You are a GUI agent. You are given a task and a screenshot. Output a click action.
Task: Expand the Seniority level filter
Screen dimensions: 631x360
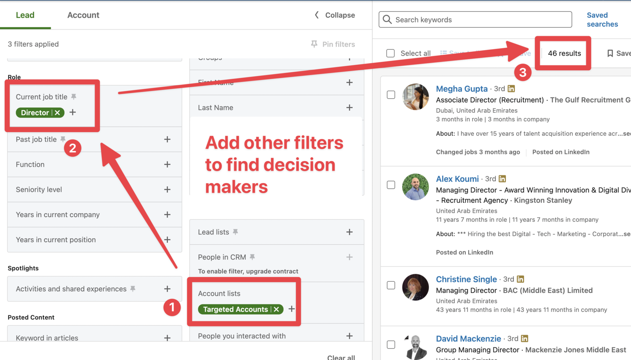(167, 189)
